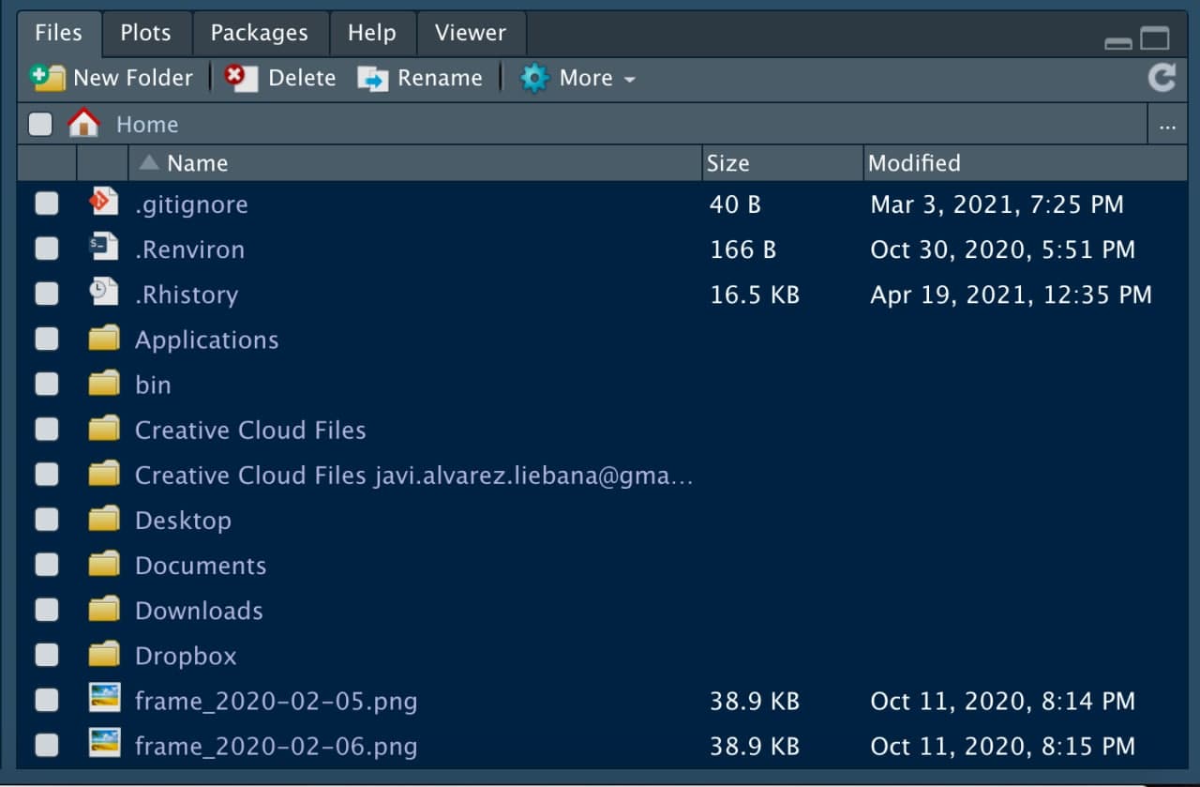Click the frame_2020-02-05.png image icon
1200x787 pixels.
pyautogui.click(x=103, y=700)
